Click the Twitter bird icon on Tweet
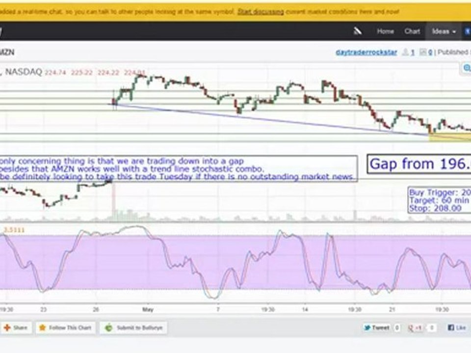The height and width of the screenshot is (353, 471). (x=367, y=328)
